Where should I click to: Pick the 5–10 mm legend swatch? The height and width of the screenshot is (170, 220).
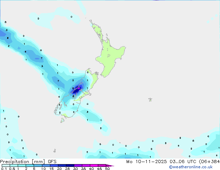(38, 165)
